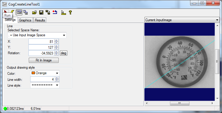Toggle the electric mode lightning bolt icon
This screenshot has width=222, height=113.
tap(12, 12)
